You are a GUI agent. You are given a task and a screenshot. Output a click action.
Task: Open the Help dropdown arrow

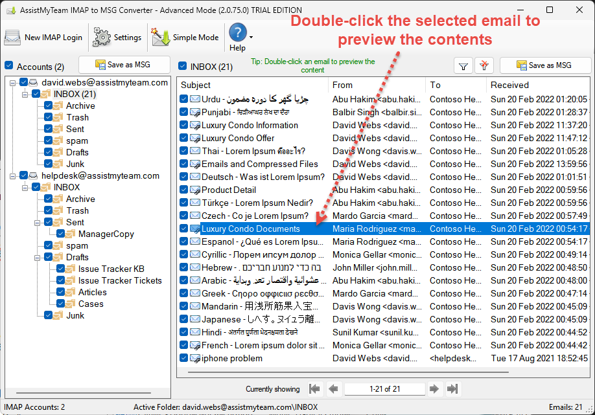tap(251, 37)
